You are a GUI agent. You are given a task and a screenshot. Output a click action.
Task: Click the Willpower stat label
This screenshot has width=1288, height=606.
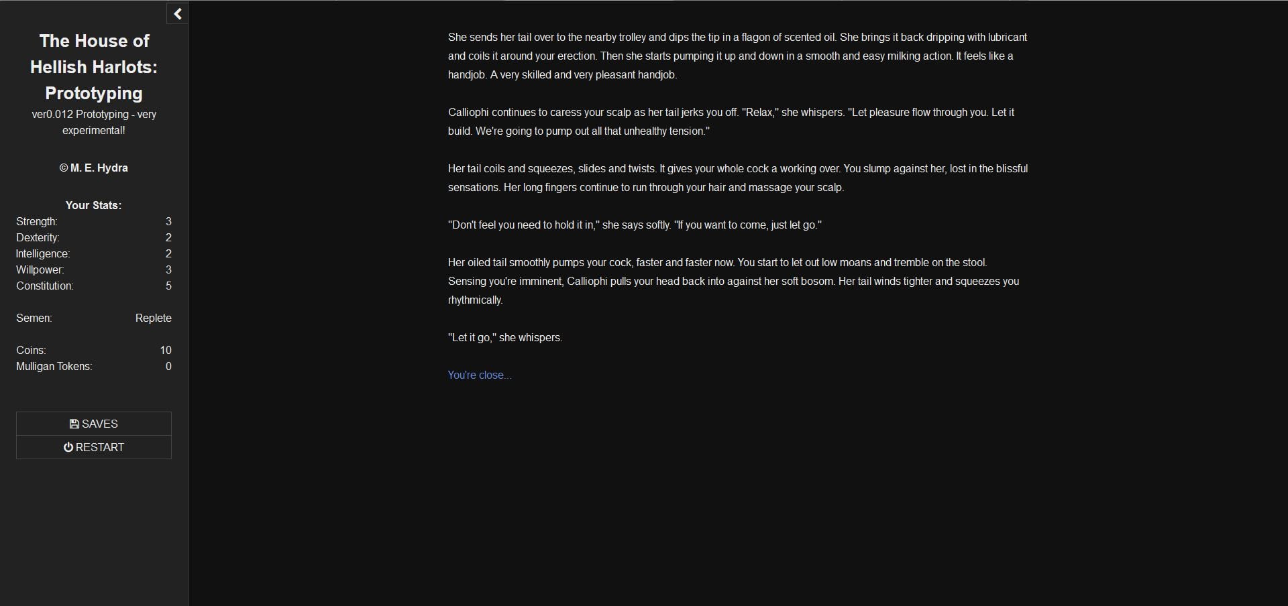click(40, 269)
